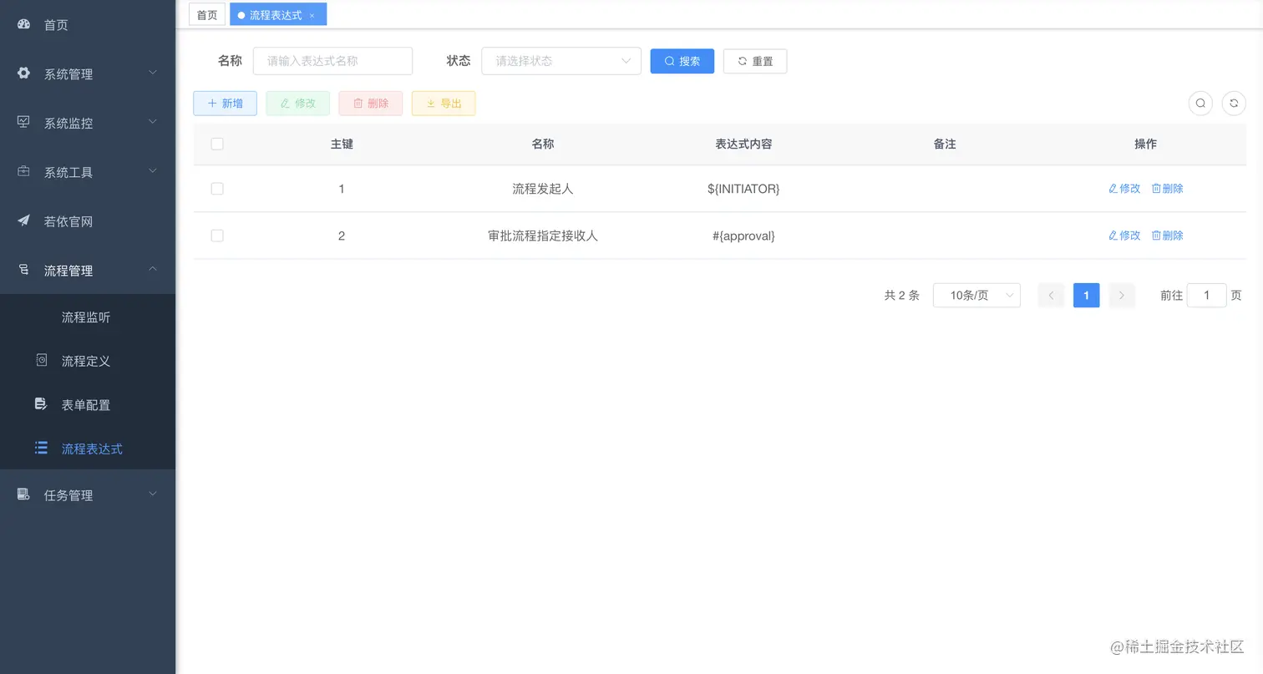Click the icon beside 任务管理
Image resolution: width=1263 pixels, height=674 pixels.
click(23, 494)
